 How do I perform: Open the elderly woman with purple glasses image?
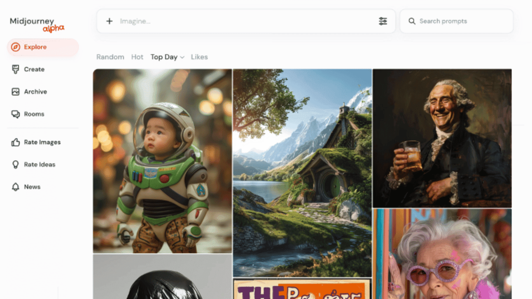click(x=442, y=254)
